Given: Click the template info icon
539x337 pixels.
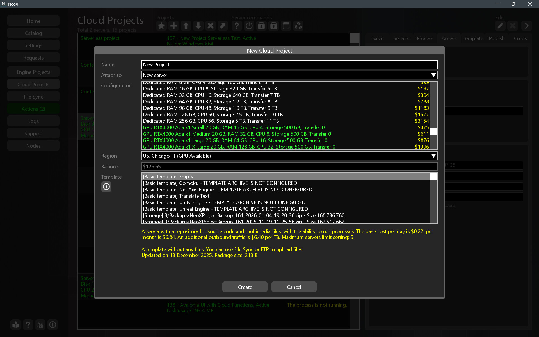Looking at the screenshot, I should tap(106, 186).
